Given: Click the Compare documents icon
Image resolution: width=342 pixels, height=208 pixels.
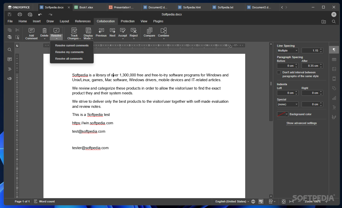Looking at the screenshot, I should (149, 31).
